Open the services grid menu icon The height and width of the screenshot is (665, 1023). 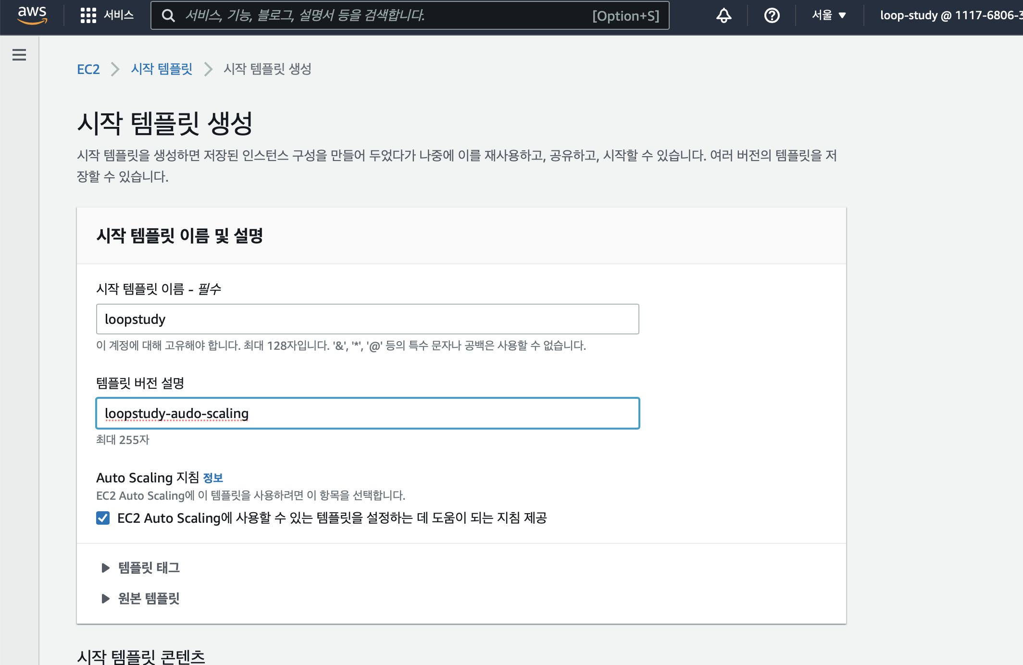pos(88,15)
